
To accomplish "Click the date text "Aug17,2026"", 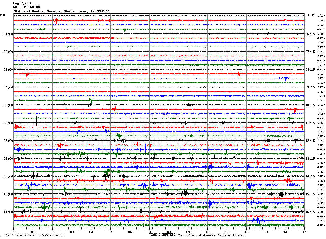I will point(23,3).
